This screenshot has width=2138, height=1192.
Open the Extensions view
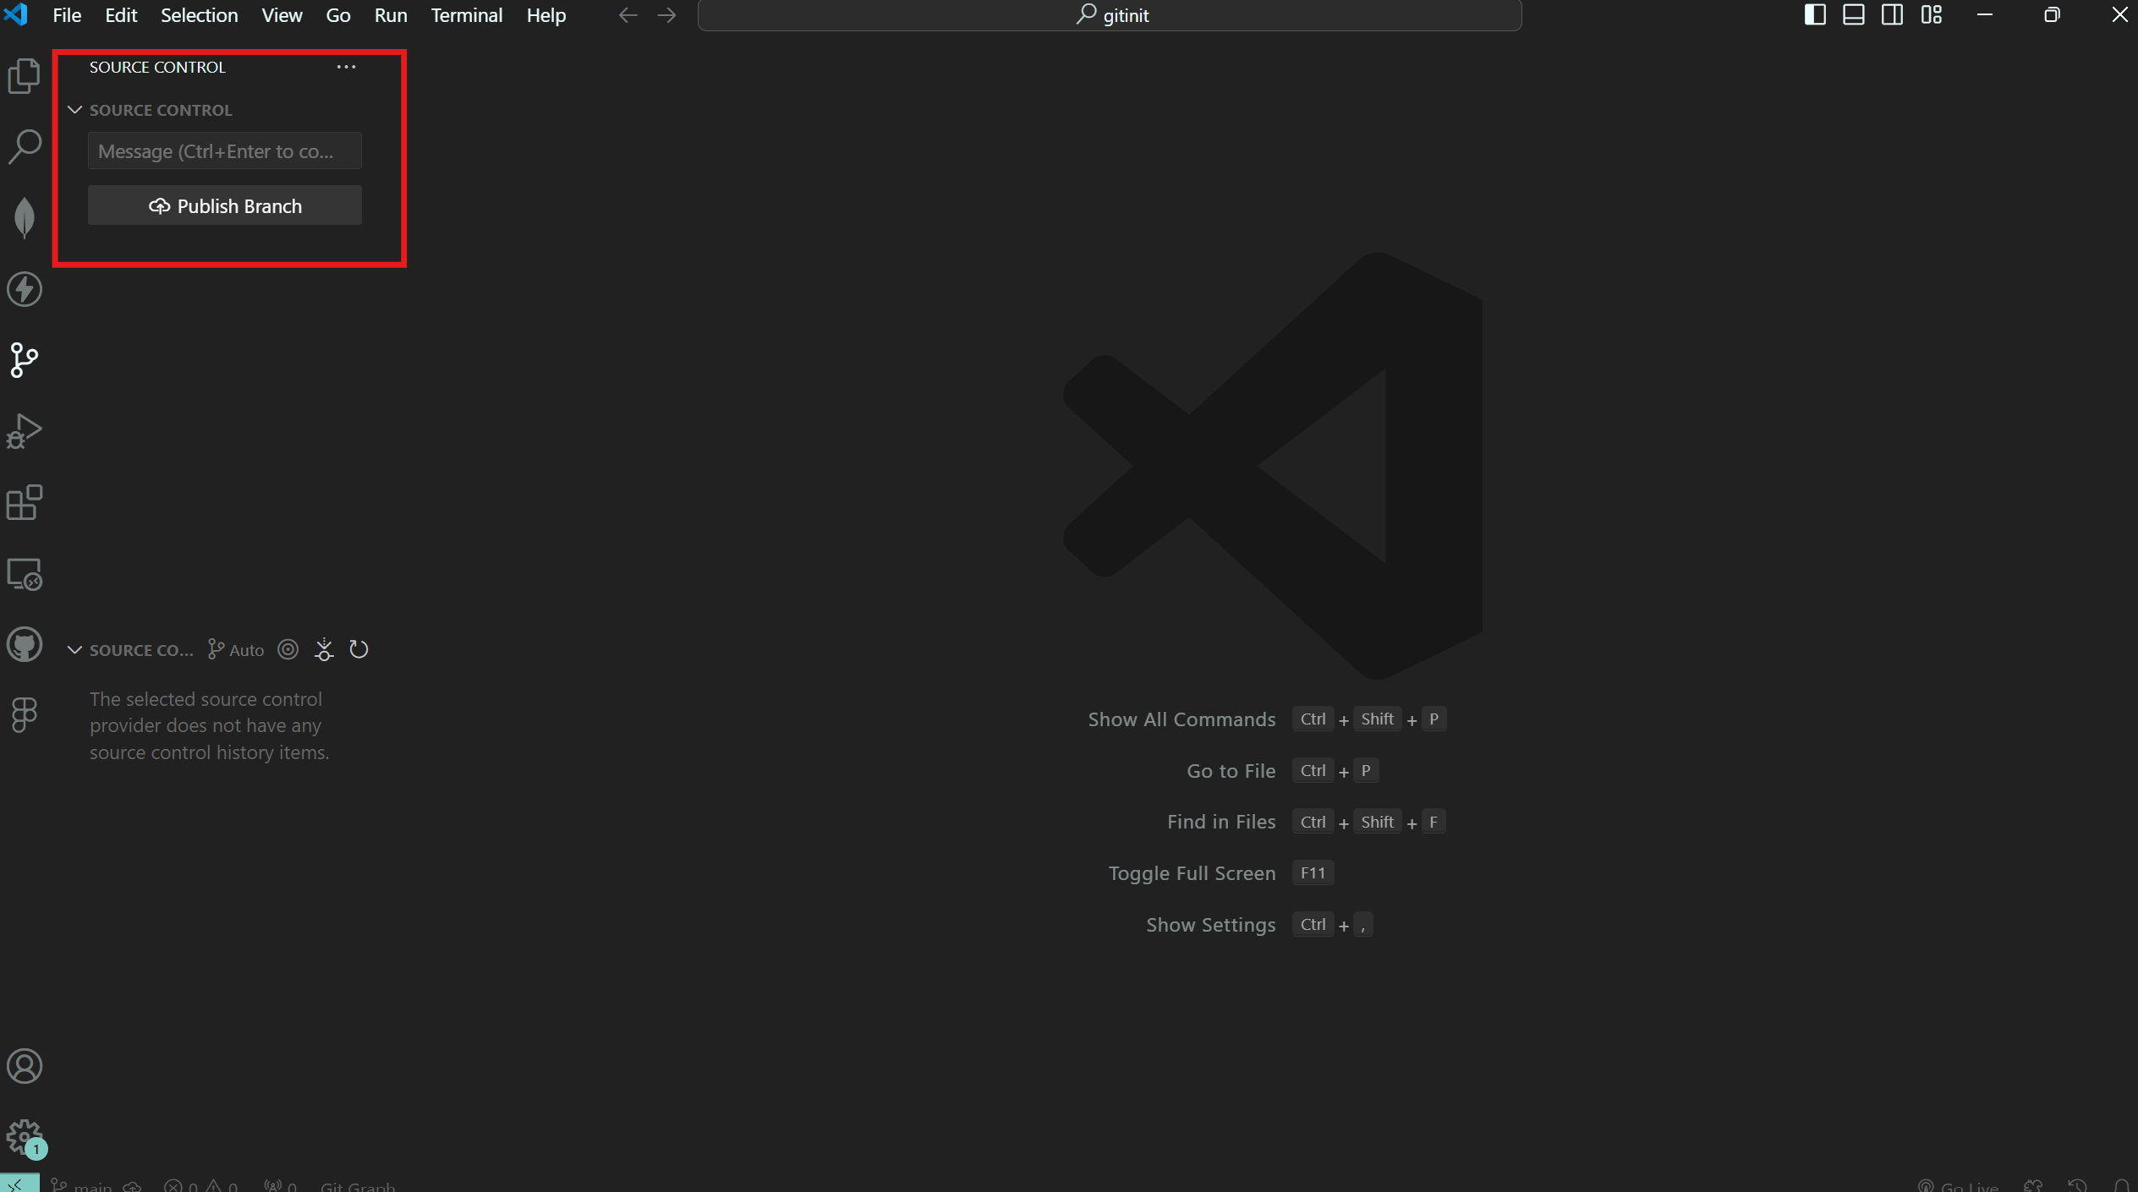point(24,502)
